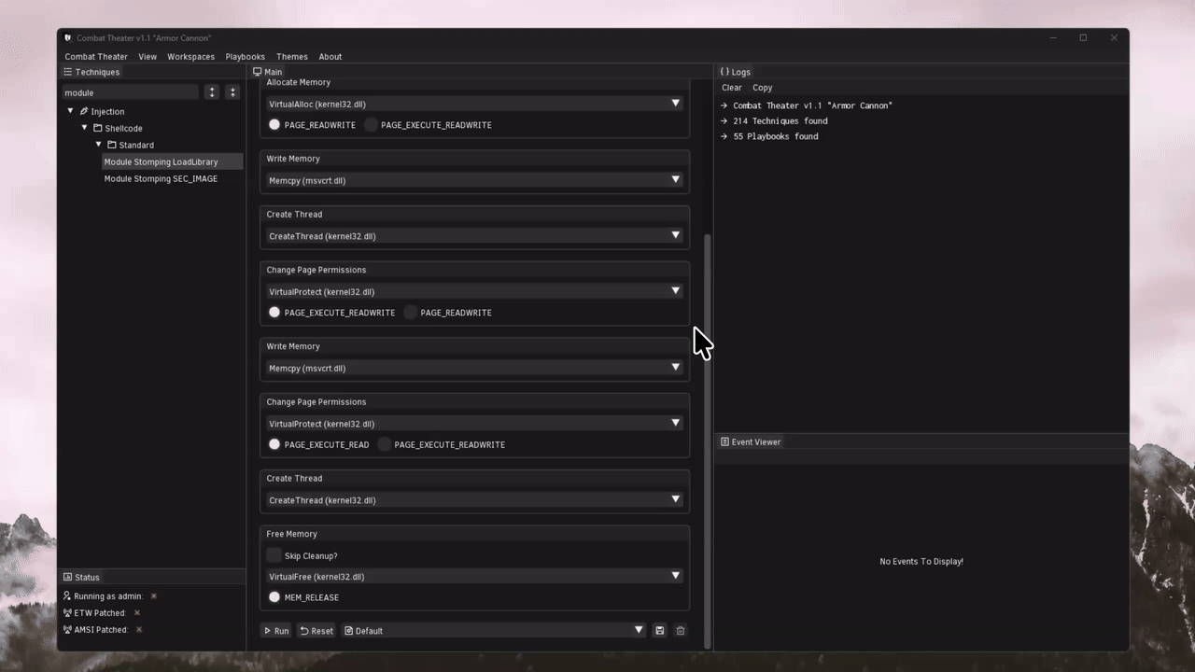Image resolution: width=1195 pixels, height=672 pixels.
Task: Open CreateThread dropdown above first Change Page Permissions
Action: coord(474,236)
